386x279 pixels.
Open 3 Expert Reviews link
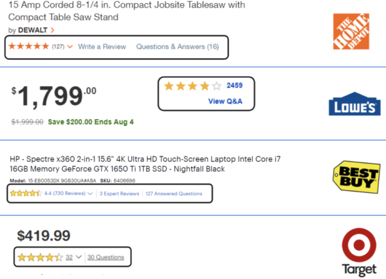tap(120, 194)
